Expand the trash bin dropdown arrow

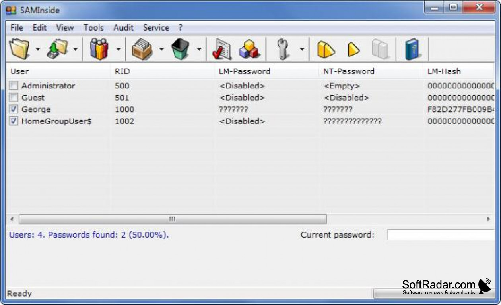199,49
